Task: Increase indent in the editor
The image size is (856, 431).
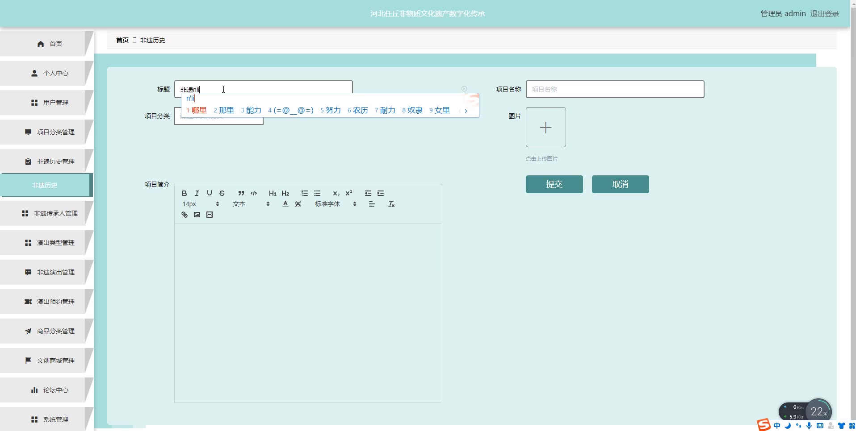Action: [381, 193]
